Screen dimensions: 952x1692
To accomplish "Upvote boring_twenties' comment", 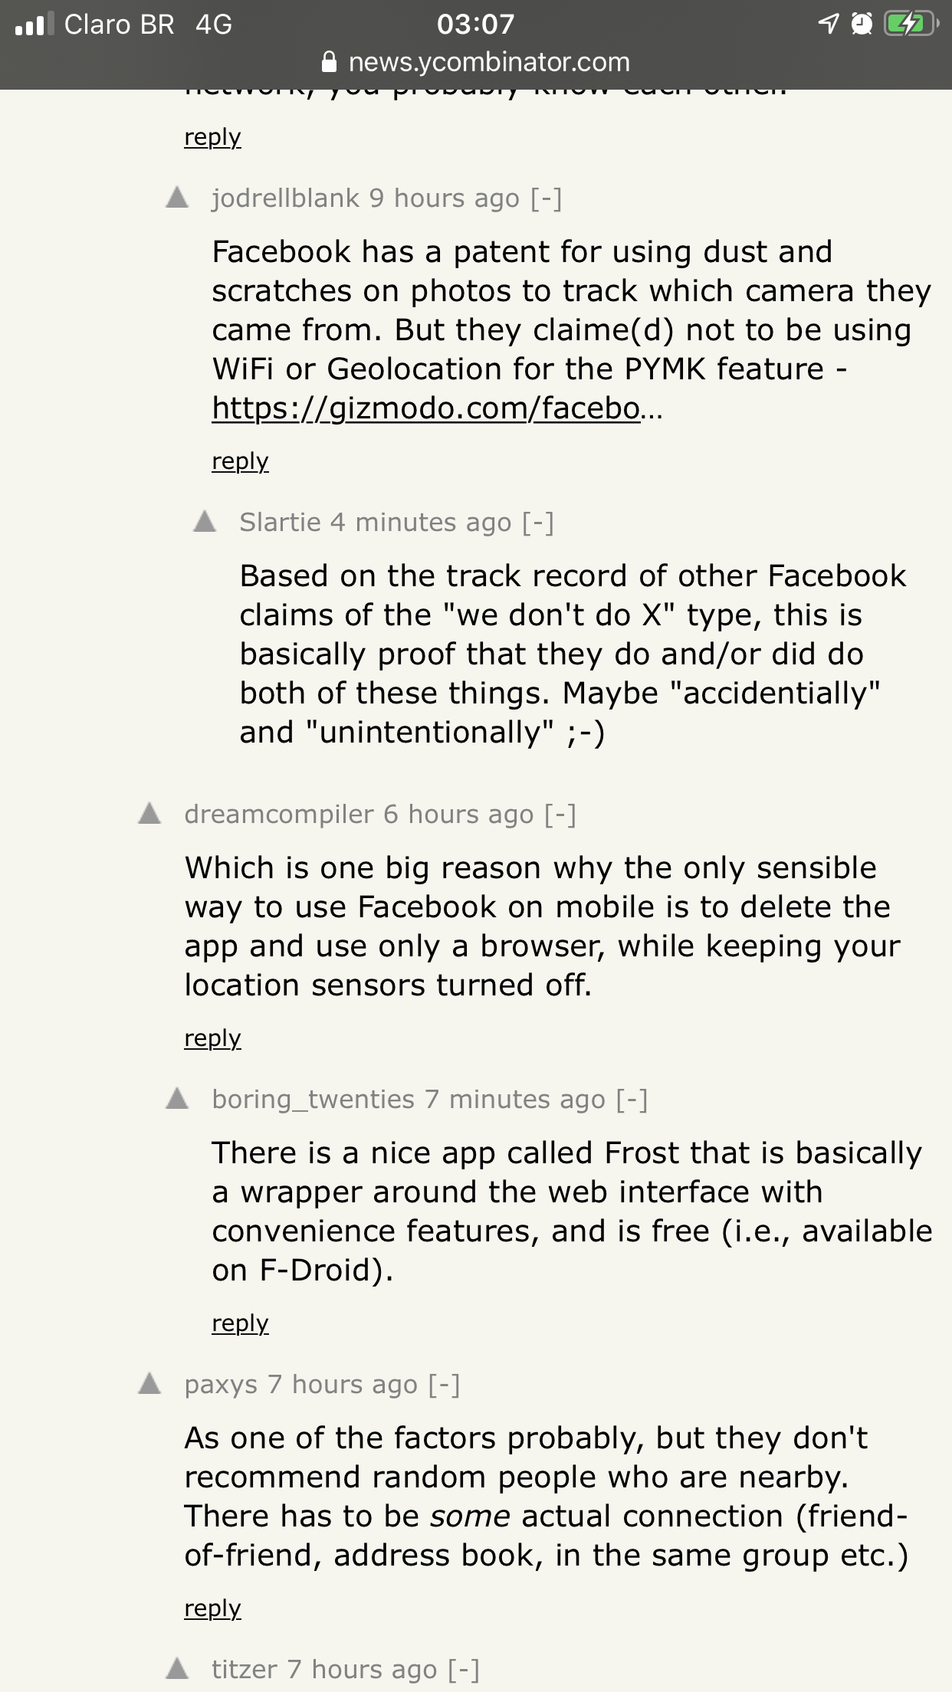I will 177,1099.
